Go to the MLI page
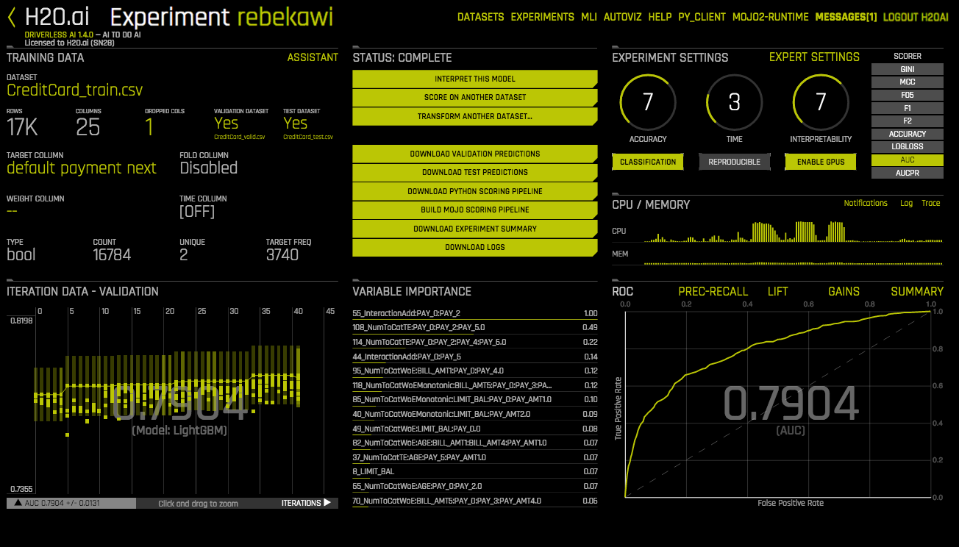Screen dimensions: 959x547 (589, 17)
